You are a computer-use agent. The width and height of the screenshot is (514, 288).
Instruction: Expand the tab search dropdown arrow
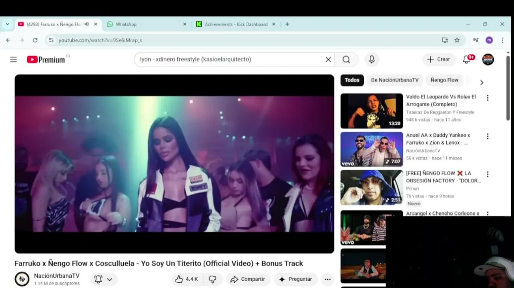click(x=7, y=24)
